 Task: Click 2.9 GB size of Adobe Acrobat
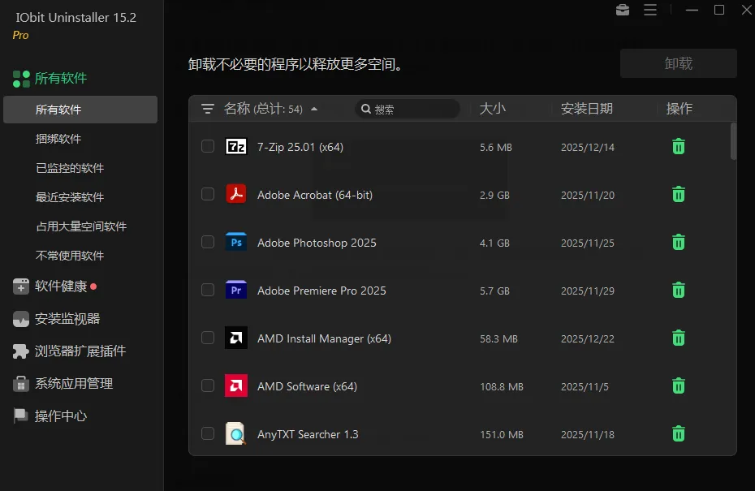pyautogui.click(x=494, y=195)
